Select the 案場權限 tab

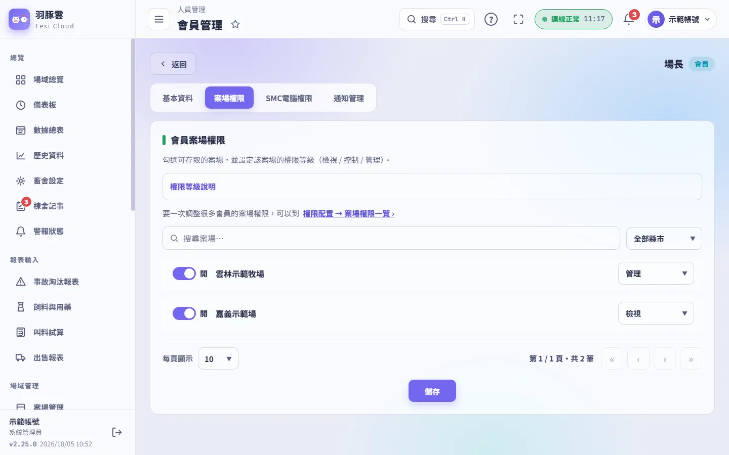coord(229,98)
